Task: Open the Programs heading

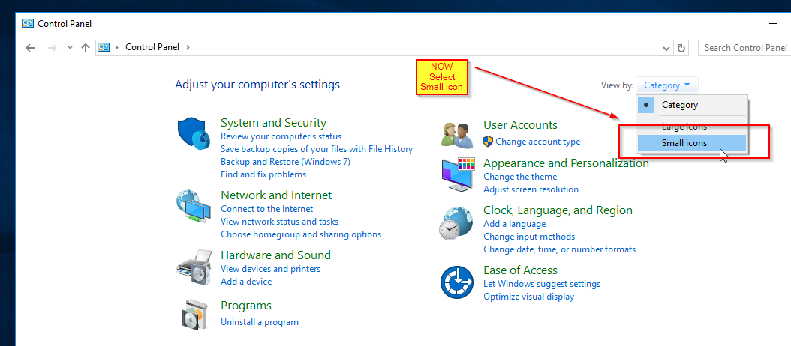Action: tap(246, 306)
